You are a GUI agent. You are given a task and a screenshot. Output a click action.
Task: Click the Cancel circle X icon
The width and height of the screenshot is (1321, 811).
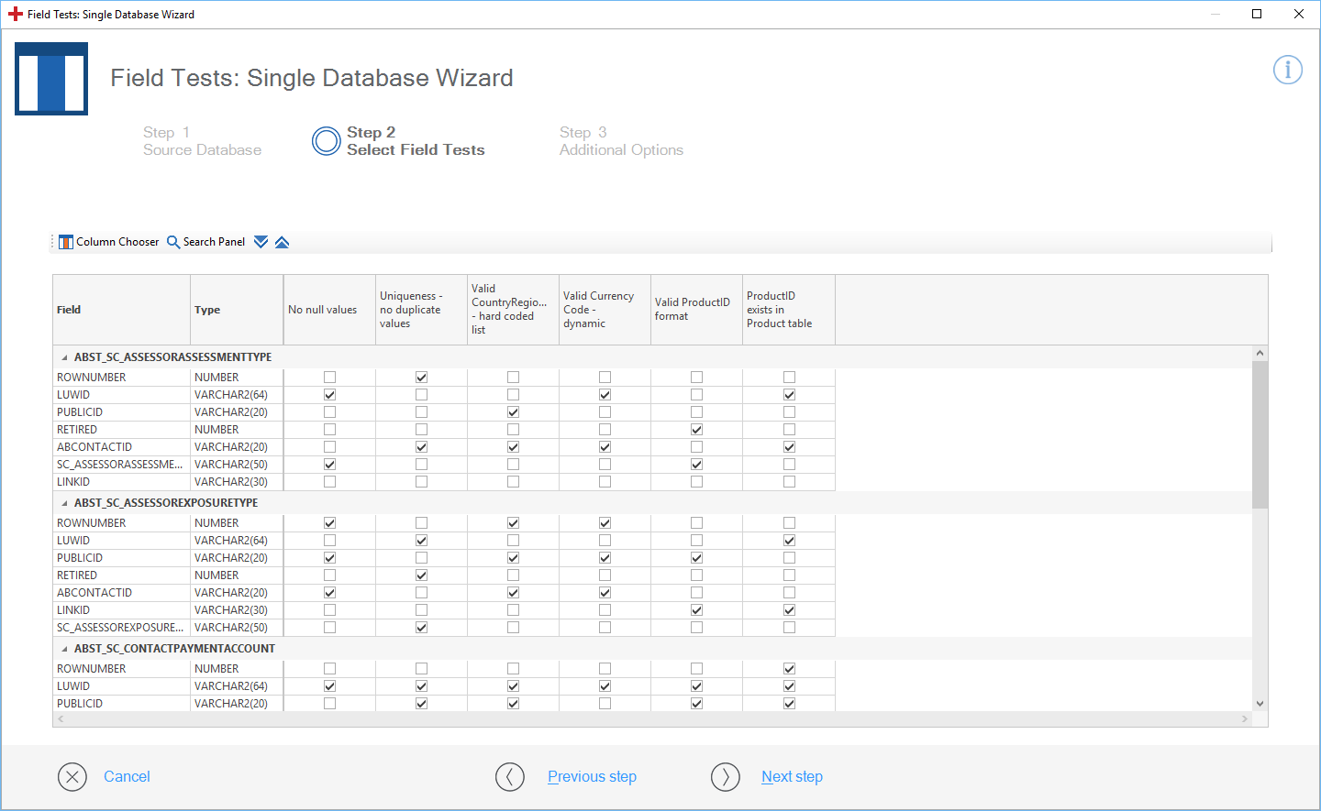pos(72,777)
